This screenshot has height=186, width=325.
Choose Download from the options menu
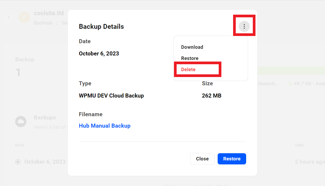pos(192,47)
